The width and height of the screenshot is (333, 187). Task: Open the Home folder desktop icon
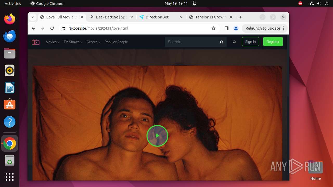coord(315,170)
